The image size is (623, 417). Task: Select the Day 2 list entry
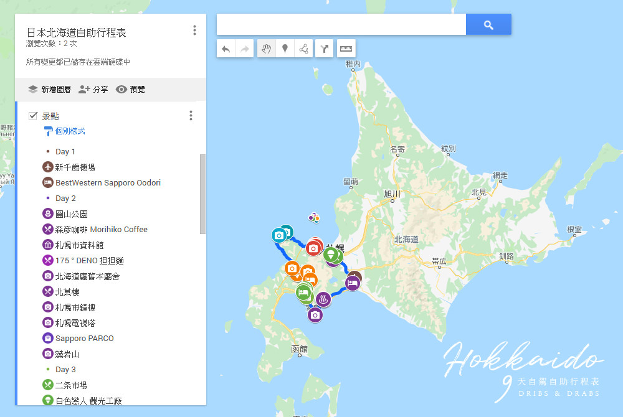[x=65, y=198]
